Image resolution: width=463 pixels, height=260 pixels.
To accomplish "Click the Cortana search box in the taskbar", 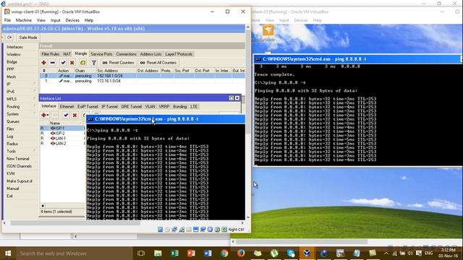I will tap(74, 253).
